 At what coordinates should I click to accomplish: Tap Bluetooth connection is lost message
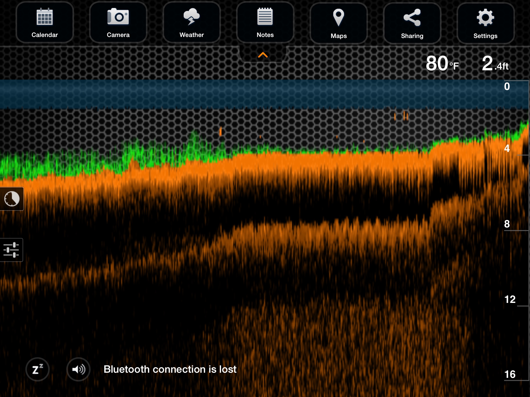(x=170, y=369)
